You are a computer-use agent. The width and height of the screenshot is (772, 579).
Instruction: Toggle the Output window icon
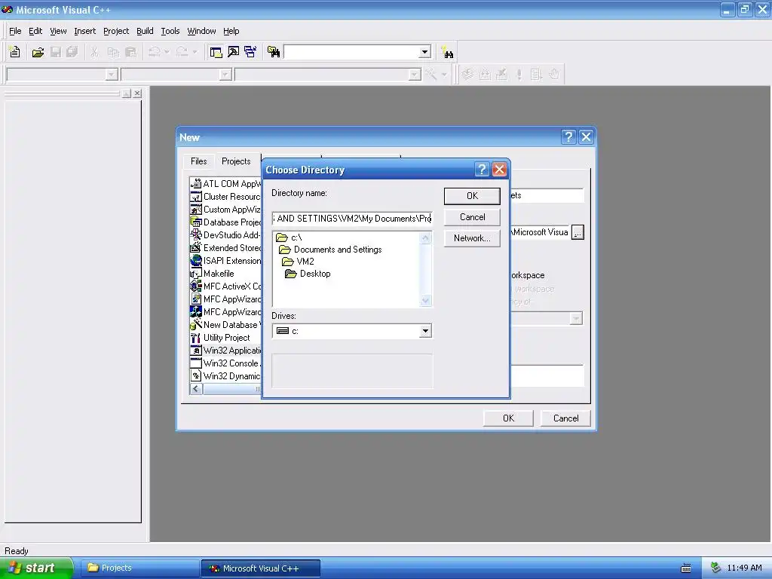[x=234, y=52]
